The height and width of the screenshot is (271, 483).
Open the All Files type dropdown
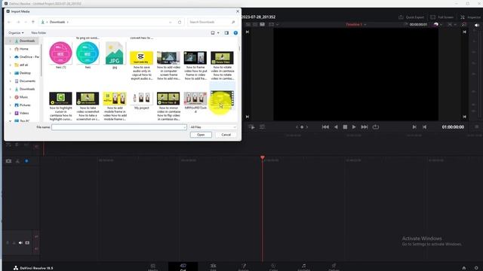[213, 127]
